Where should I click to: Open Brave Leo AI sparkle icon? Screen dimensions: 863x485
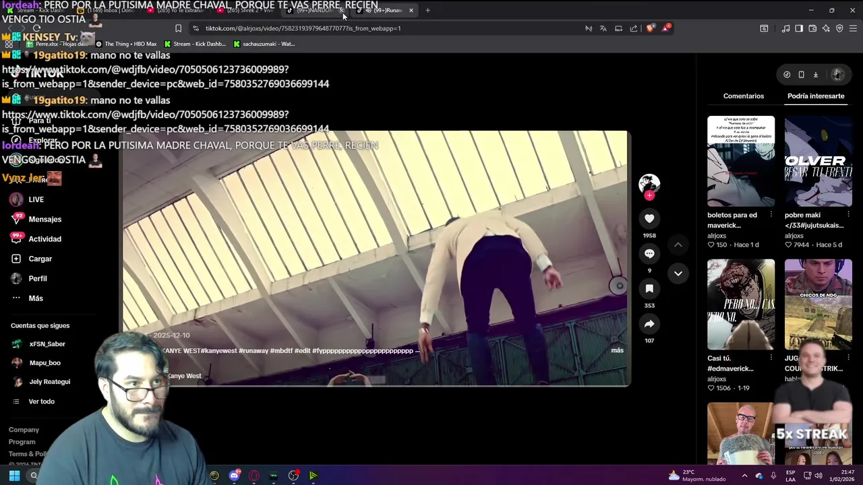826,28
